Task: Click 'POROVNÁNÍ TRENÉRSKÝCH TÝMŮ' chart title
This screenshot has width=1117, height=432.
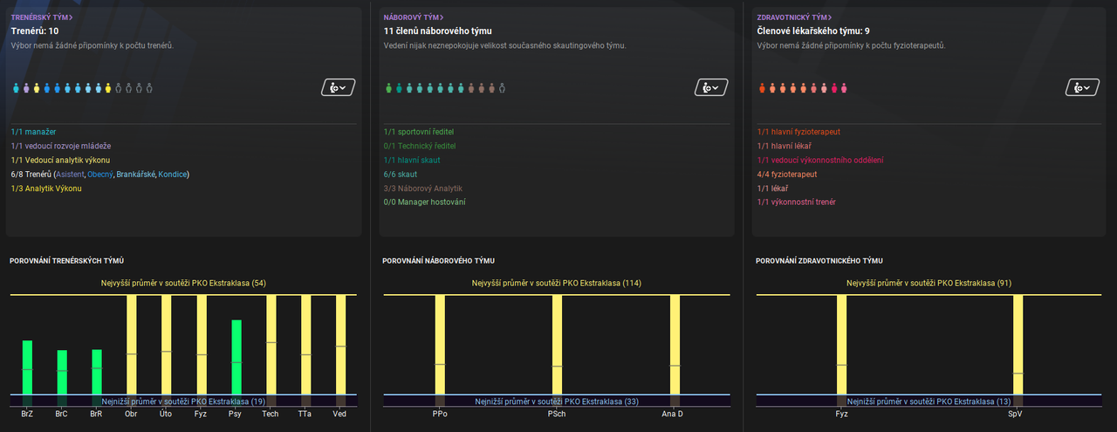Action: tap(66, 260)
